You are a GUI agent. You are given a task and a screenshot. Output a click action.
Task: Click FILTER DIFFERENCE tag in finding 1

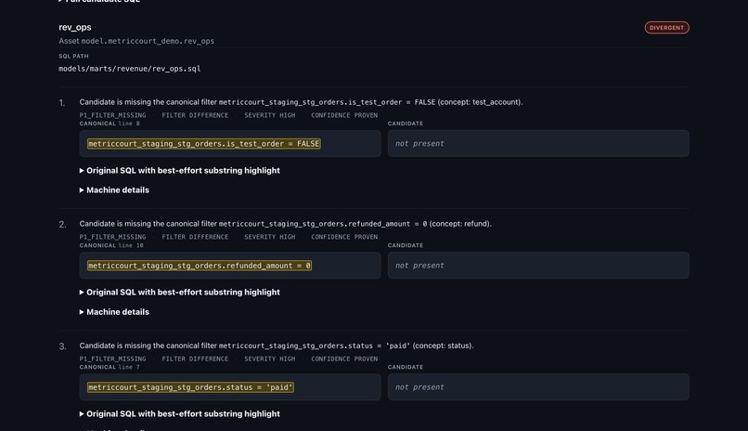(195, 115)
